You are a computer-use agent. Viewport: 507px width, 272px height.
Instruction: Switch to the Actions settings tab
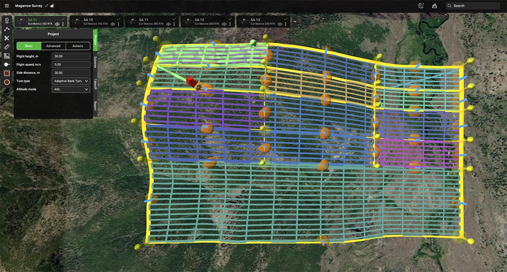[78, 46]
